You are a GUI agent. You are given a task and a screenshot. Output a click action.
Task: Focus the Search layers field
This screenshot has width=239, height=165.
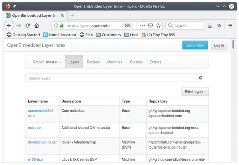pos(115,78)
